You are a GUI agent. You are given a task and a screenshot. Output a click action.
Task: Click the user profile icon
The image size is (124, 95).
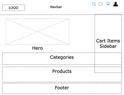coord(116,4)
